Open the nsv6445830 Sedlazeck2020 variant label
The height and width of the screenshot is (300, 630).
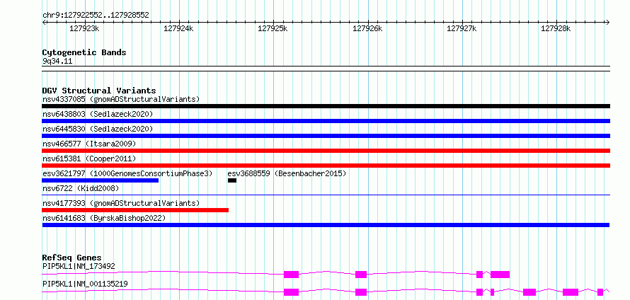point(98,129)
